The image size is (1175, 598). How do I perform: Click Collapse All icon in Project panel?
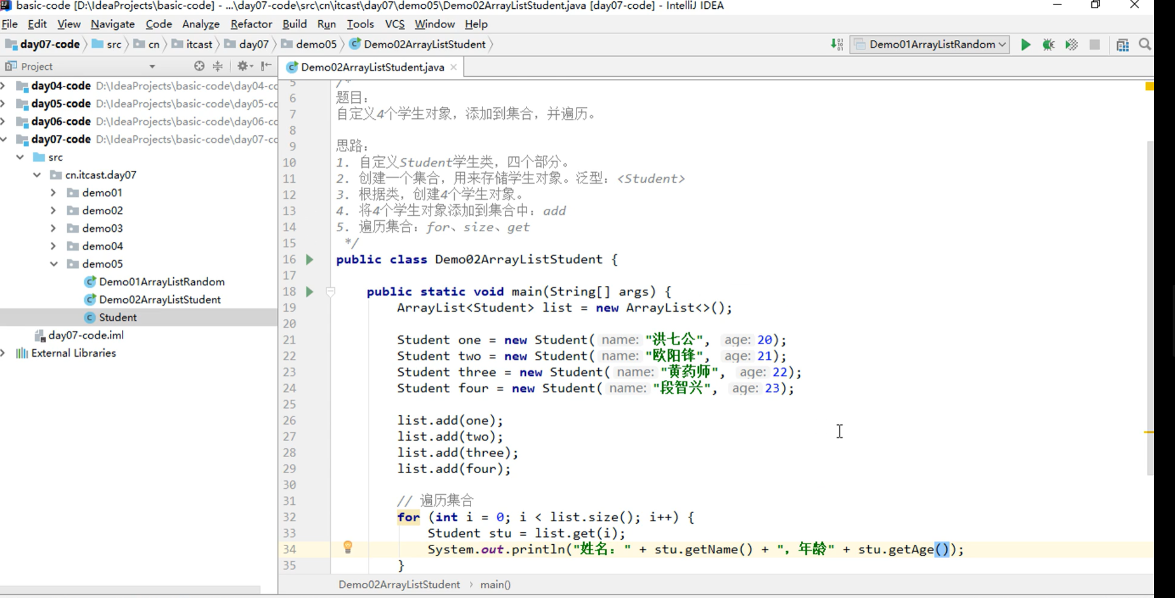click(x=218, y=66)
